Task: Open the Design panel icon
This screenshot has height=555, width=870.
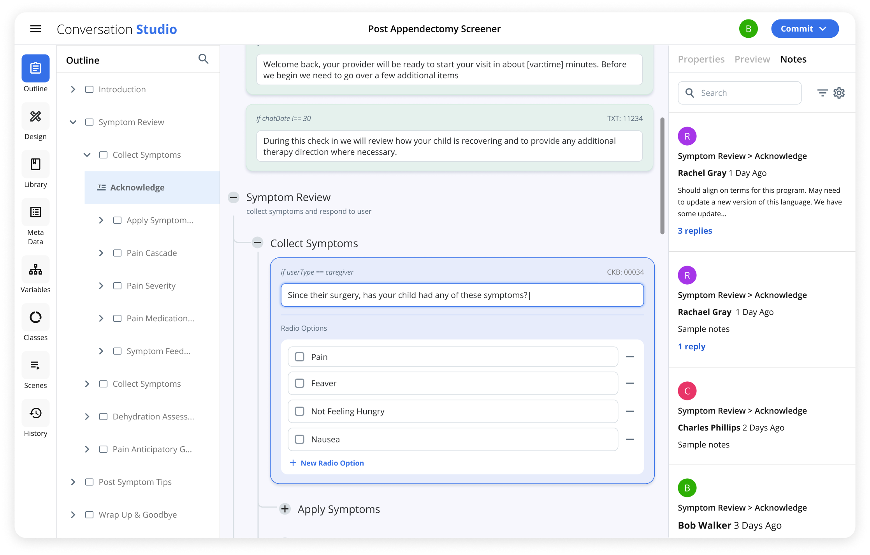Action: click(35, 116)
